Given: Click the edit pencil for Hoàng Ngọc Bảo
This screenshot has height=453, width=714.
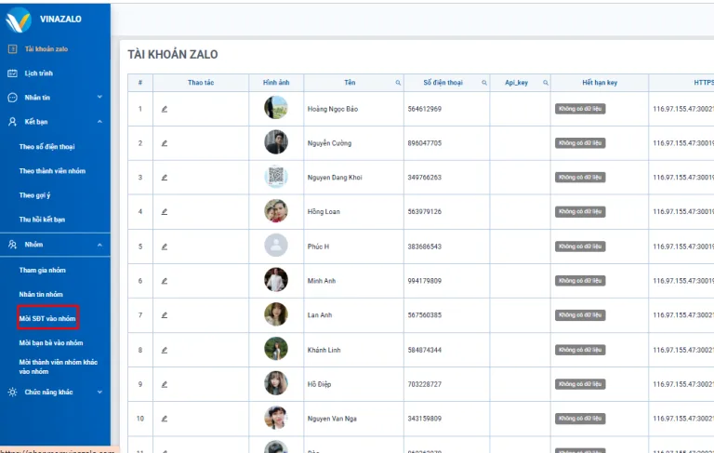Looking at the screenshot, I should click(x=165, y=109).
